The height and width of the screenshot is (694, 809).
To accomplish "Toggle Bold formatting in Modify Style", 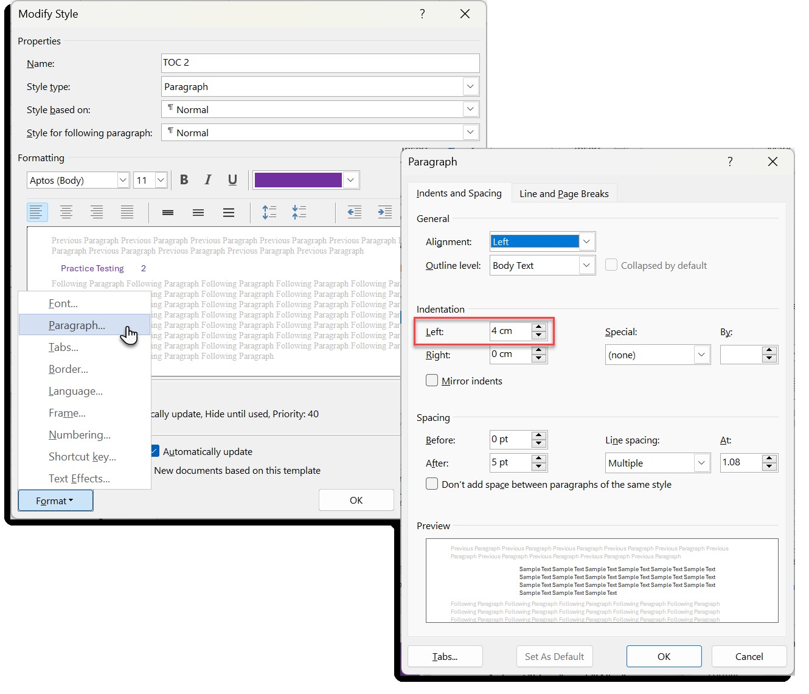I will 184,180.
